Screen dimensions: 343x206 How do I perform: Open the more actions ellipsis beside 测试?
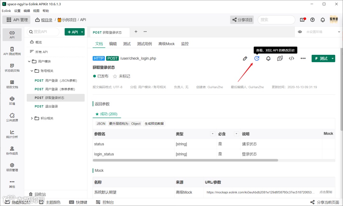pos(303,59)
